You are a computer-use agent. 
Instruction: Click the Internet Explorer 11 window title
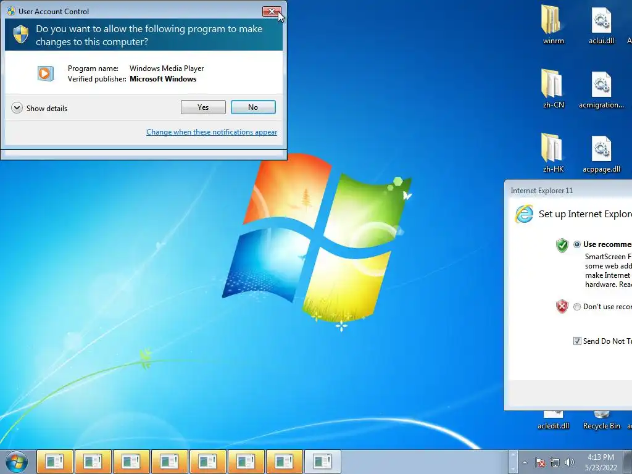542,191
